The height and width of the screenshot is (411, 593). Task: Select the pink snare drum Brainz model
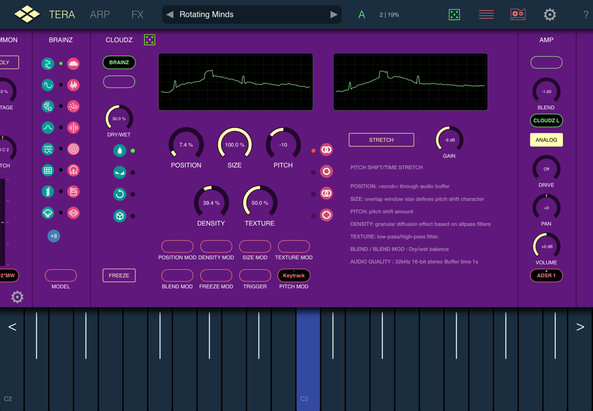73,191
